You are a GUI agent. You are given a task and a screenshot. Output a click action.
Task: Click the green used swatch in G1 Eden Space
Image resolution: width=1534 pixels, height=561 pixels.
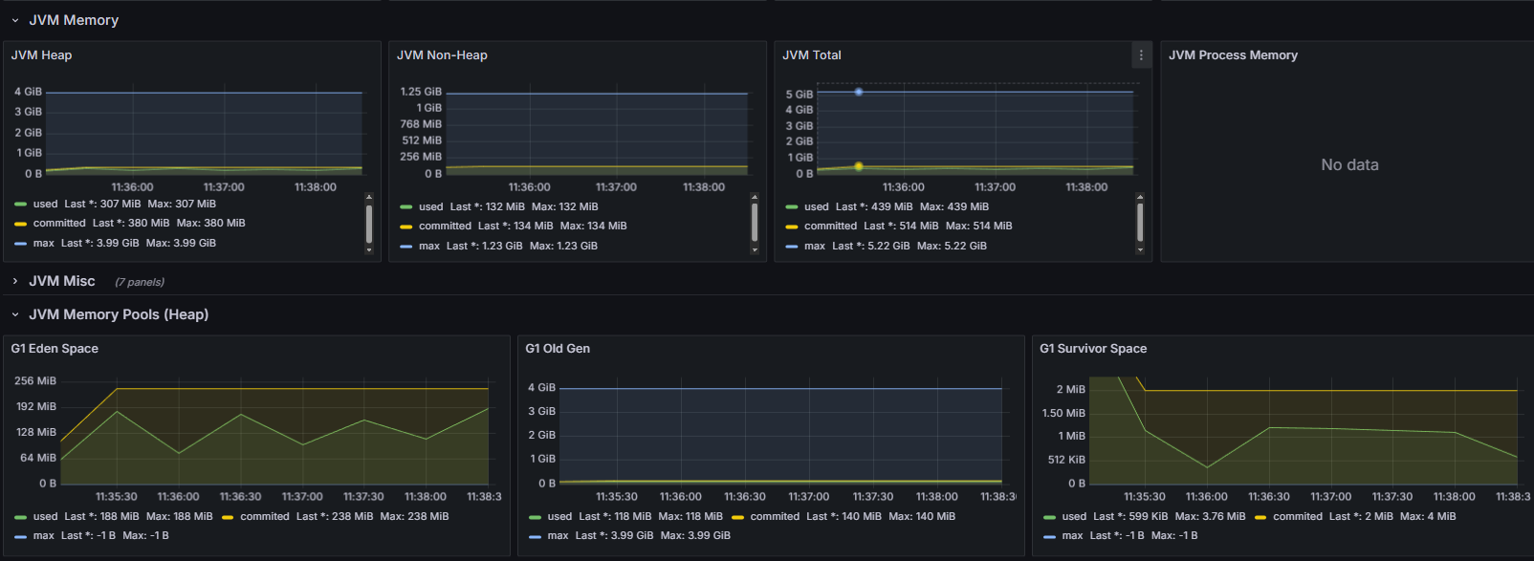click(21, 516)
